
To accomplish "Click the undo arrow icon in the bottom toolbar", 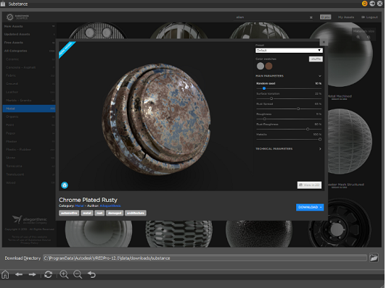I will [91, 274].
